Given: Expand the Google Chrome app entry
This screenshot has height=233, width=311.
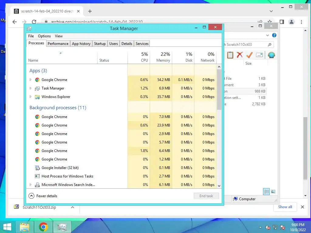Looking at the screenshot, I should pyautogui.click(x=30, y=80).
